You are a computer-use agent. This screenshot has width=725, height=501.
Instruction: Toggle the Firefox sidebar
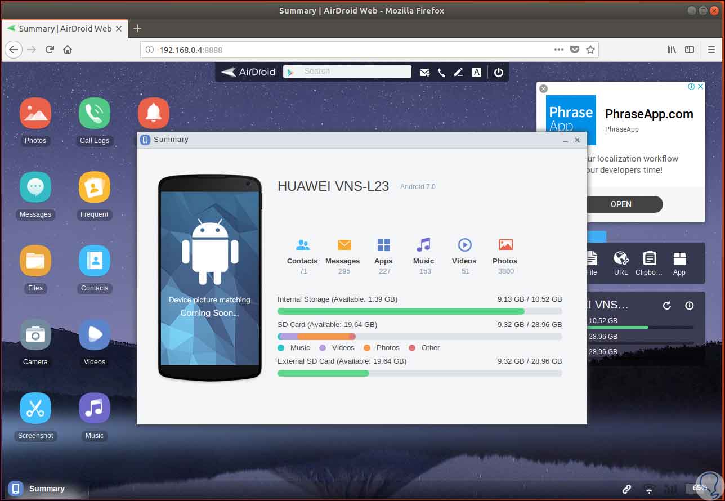coord(690,50)
